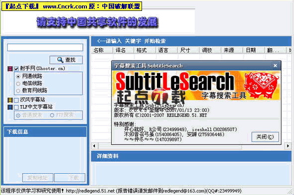Click the truncated 翻... column header

276,50
